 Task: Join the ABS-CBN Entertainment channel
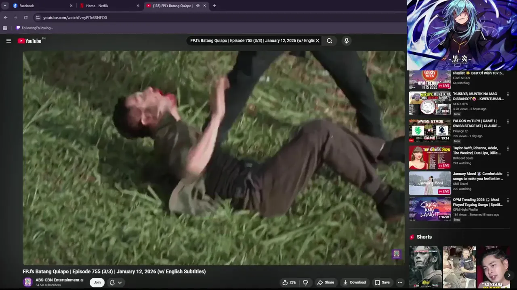coord(97,282)
